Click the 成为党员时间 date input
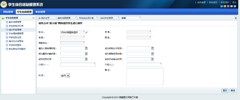The image size is (240, 100). pyautogui.click(x=73, y=59)
